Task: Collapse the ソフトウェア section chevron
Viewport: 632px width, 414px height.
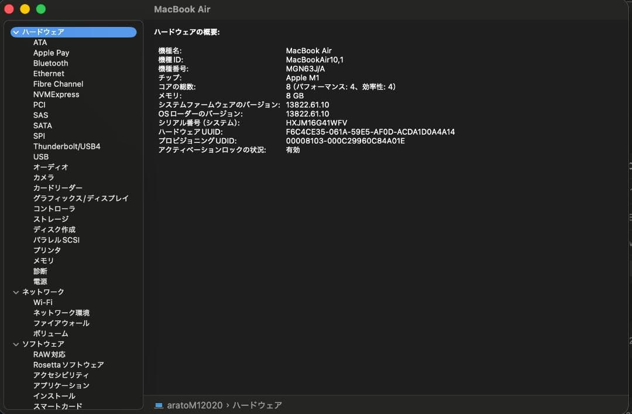Action: [x=16, y=344]
